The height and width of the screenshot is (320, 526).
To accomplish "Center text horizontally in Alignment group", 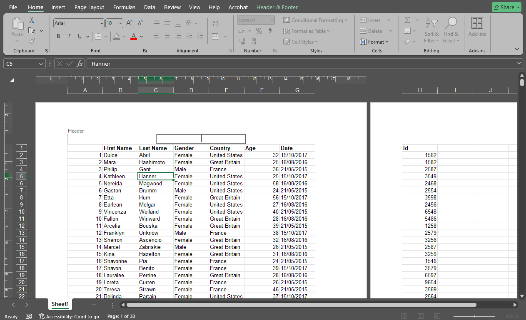I will pos(167,37).
